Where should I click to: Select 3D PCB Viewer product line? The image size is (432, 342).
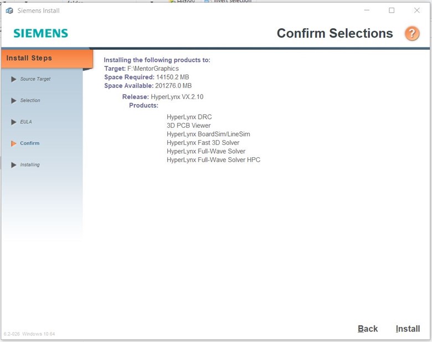coord(188,126)
